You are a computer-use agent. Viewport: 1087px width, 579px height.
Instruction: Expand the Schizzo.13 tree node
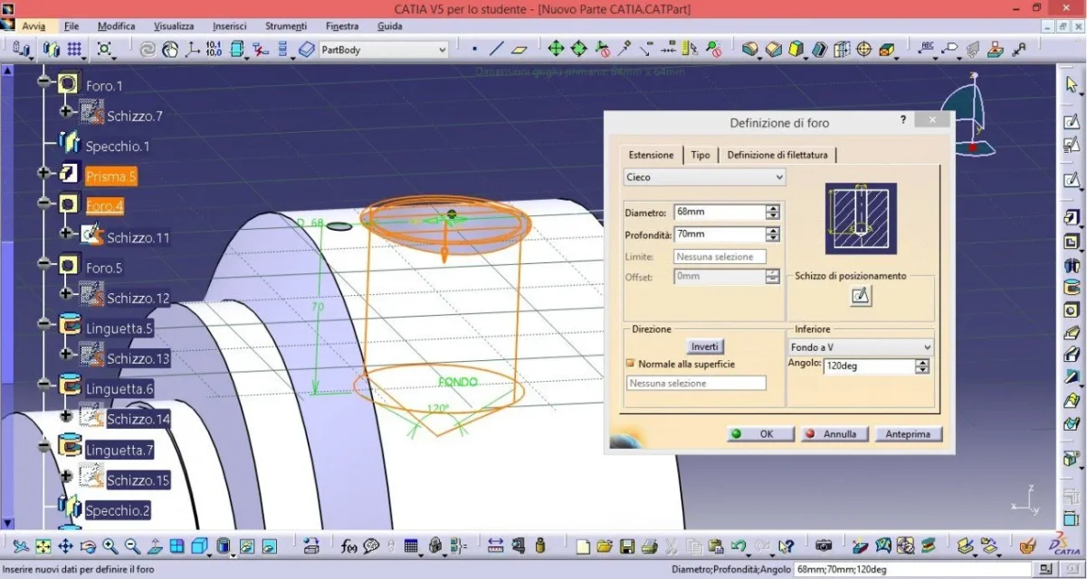65,354
